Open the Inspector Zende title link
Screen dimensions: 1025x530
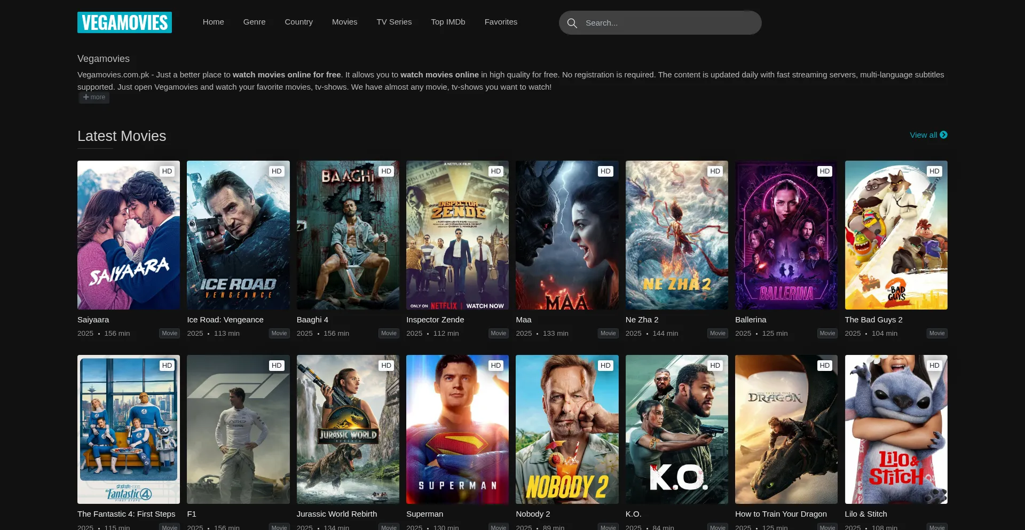[x=435, y=320]
